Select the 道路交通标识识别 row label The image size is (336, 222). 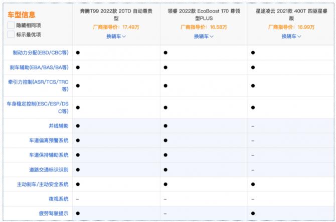[x=49, y=169]
